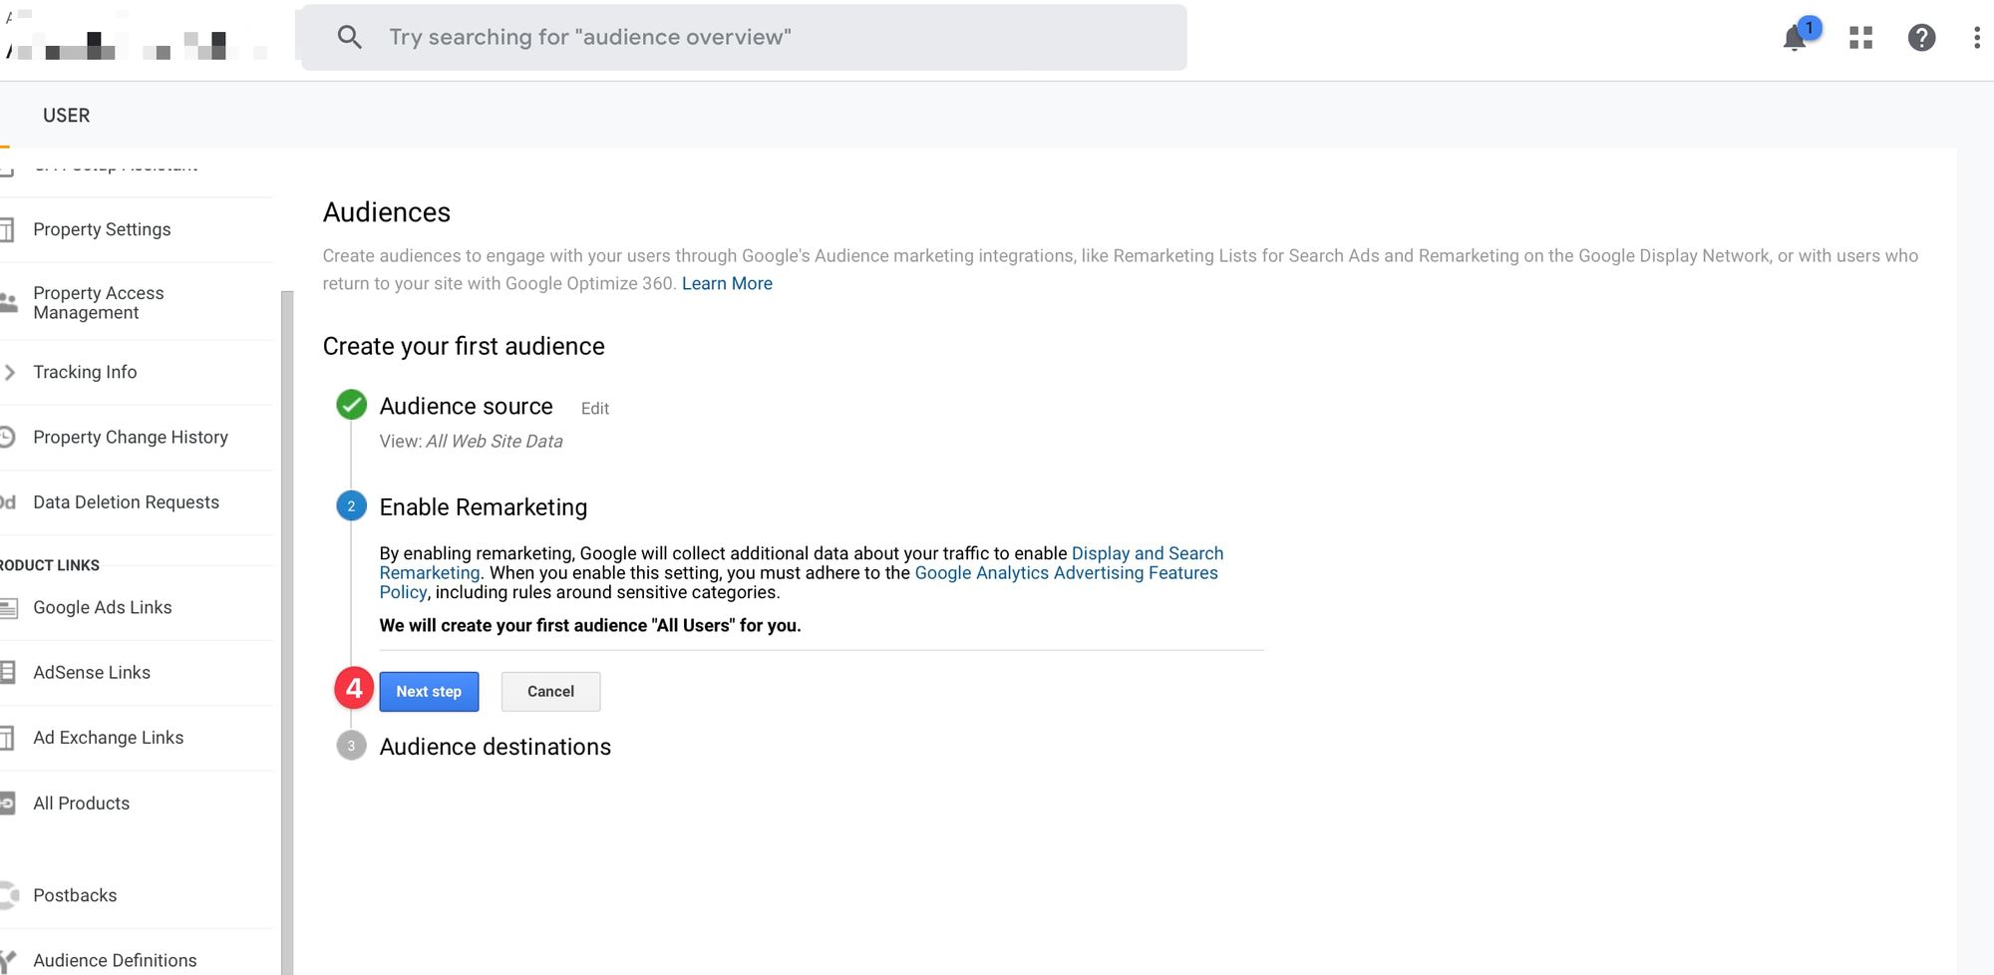Open the Google apps grid
This screenshot has width=1994, height=975.
[x=1860, y=38]
